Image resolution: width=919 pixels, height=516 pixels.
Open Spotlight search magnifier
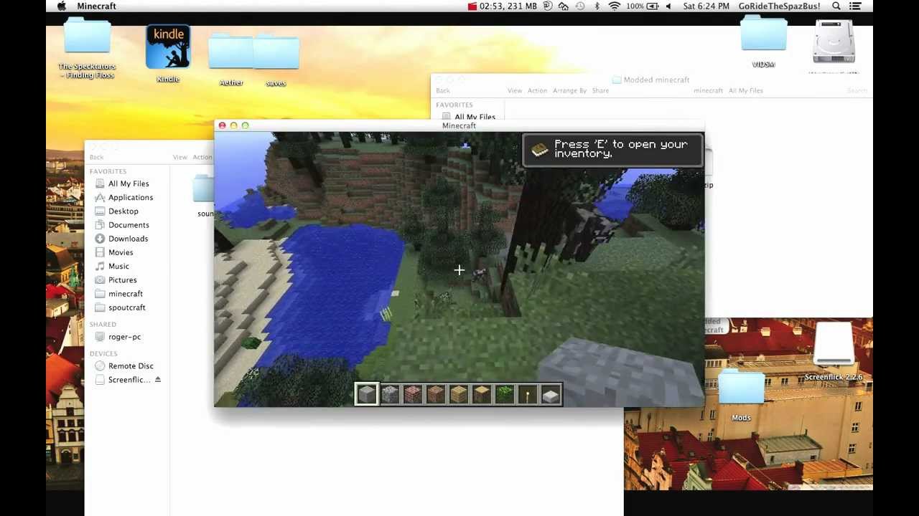836,6
